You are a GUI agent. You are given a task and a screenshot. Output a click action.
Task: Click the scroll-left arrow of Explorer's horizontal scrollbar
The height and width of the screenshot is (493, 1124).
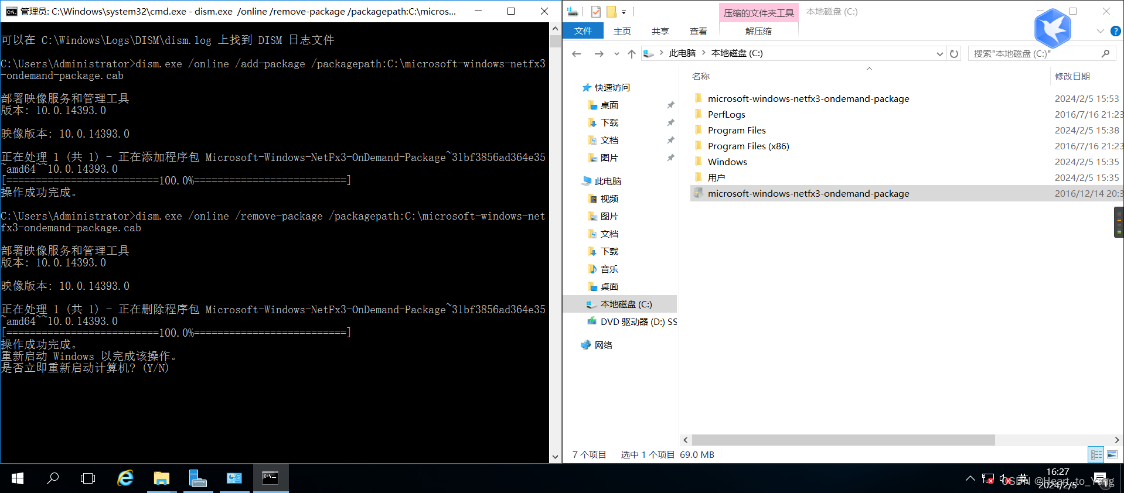point(686,440)
